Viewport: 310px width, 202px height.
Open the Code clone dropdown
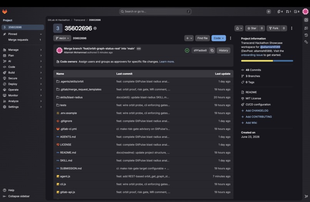pyautogui.click(x=219, y=38)
